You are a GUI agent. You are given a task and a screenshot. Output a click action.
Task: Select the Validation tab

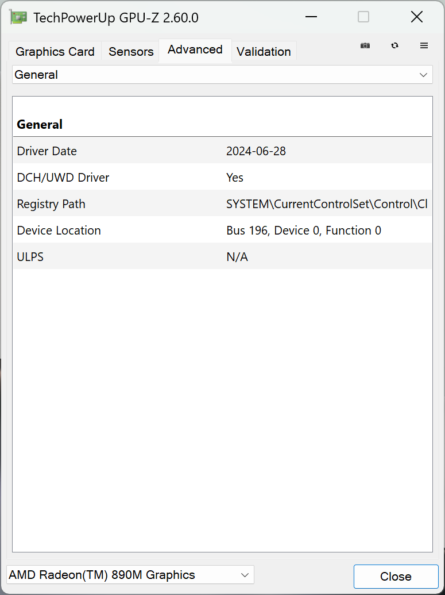point(264,52)
